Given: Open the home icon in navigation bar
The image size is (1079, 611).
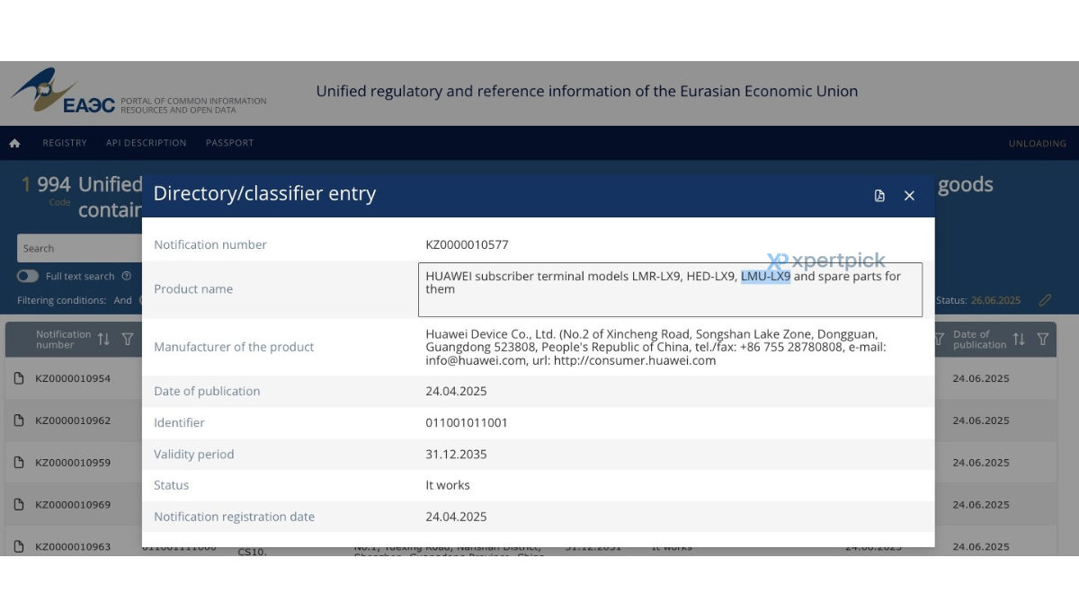Looking at the screenshot, I should [x=14, y=143].
